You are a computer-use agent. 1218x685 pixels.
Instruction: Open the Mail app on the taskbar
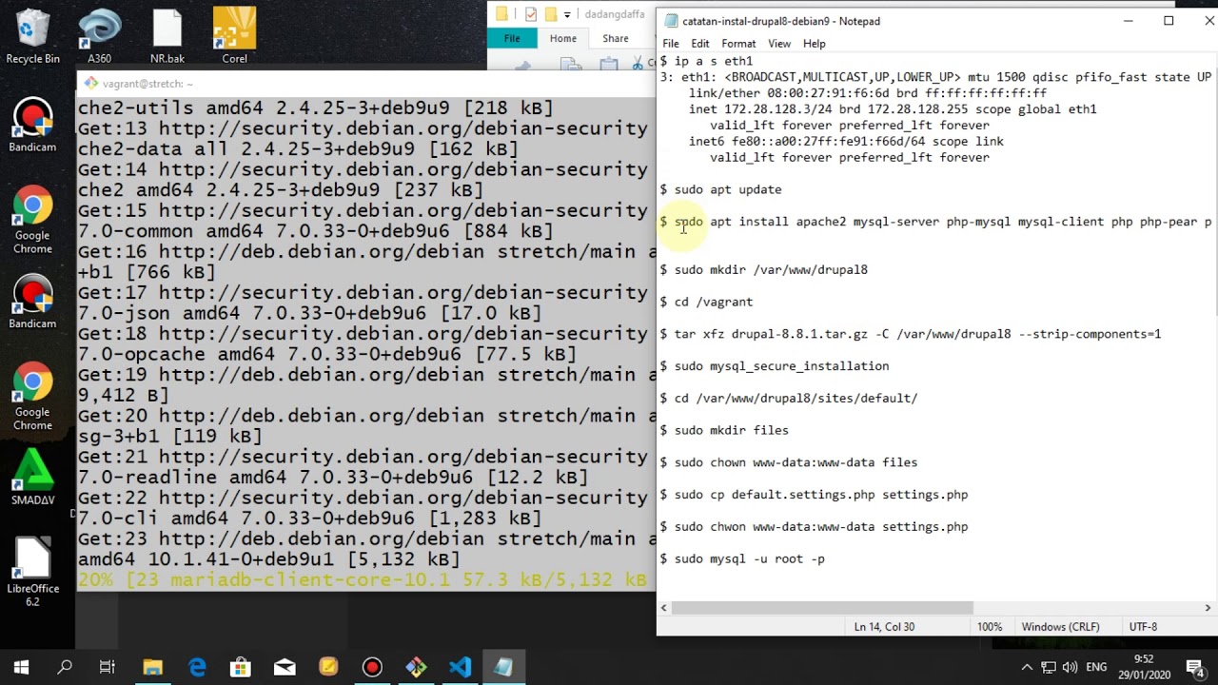[x=285, y=668]
